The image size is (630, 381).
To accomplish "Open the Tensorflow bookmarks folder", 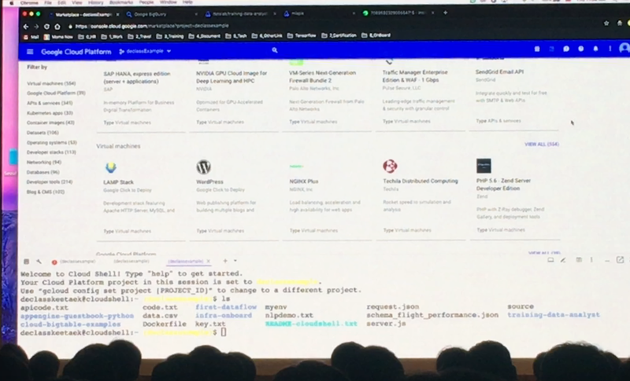I will [x=302, y=35].
